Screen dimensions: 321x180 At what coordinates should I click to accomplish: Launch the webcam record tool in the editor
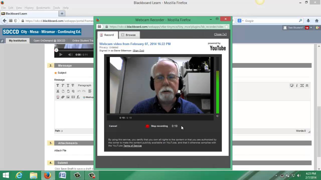pyautogui.click(x=58, y=97)
